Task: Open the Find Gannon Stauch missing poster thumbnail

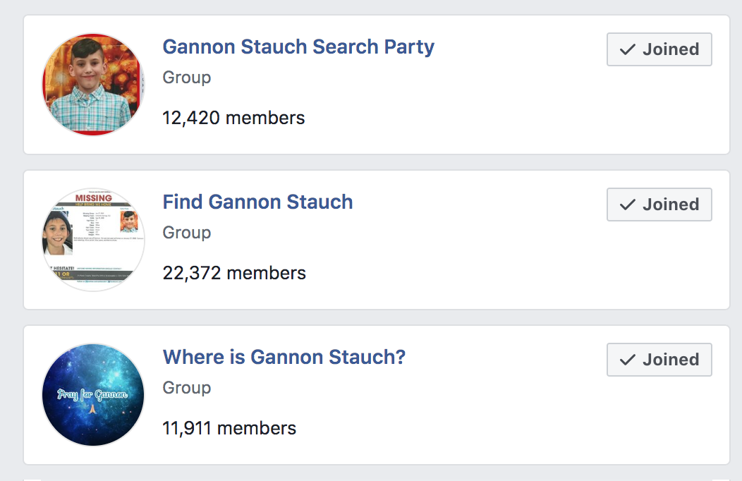Action: pos(93,240)
